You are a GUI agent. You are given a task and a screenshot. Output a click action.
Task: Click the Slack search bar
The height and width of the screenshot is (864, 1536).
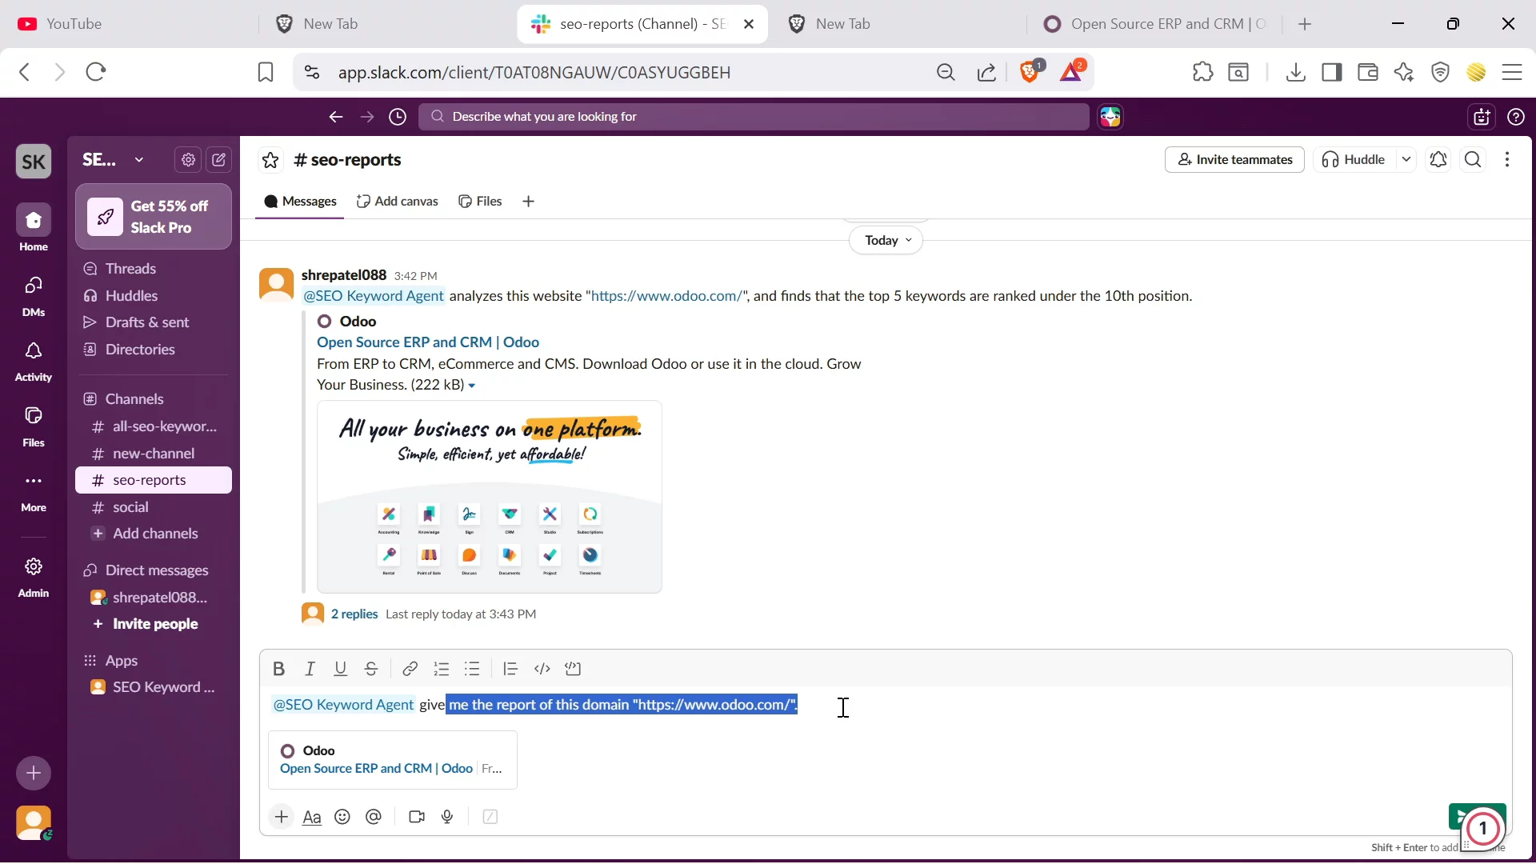(754, 117)
